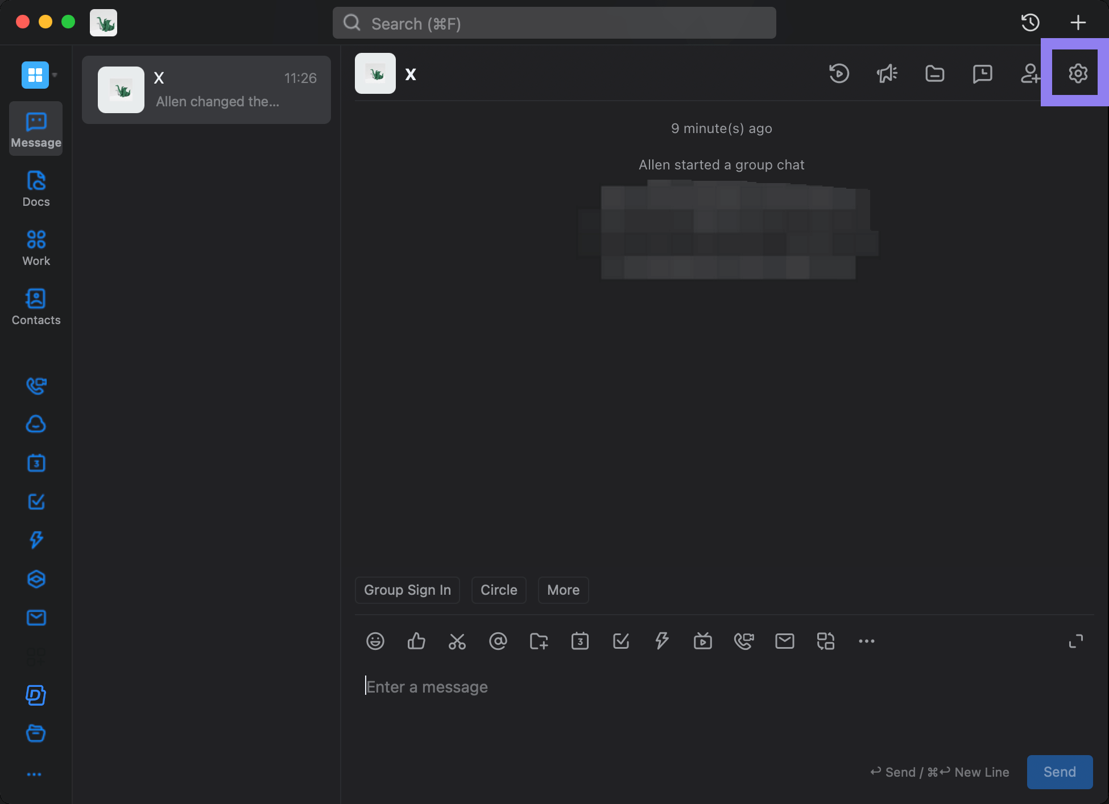Toggle announcement/megaphone for group
The image size is (1109, 804).
pyautogui.click(x=886, y=72)
